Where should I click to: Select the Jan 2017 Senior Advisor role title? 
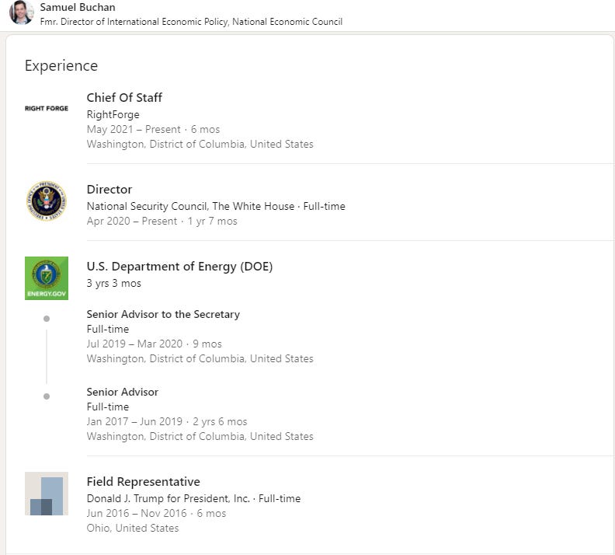[x=123, y=392]
